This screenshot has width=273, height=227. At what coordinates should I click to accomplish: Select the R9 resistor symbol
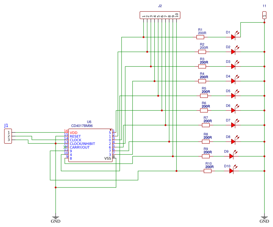pos(206,156)
